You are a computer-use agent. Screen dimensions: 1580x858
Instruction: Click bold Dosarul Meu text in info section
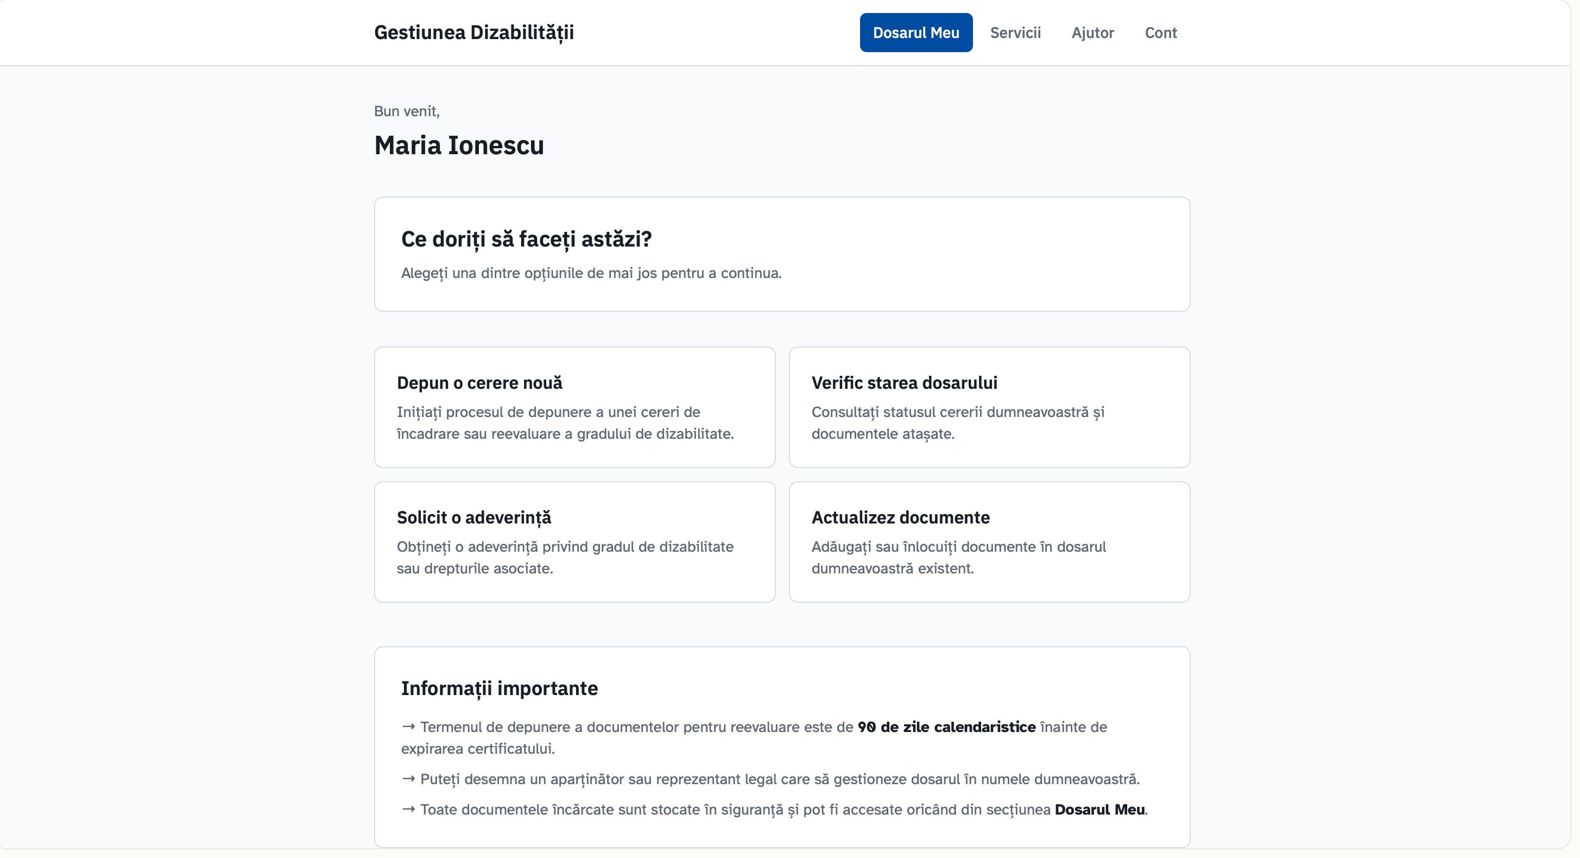[1099, 809]
